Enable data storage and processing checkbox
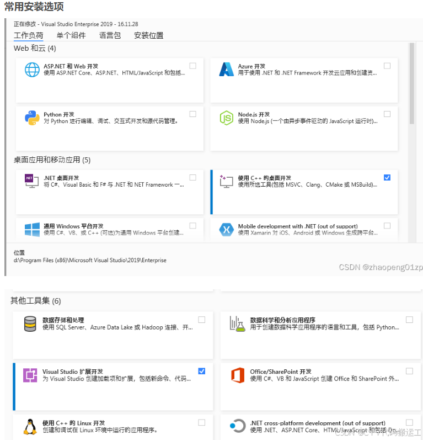This screenshot has height=440, width=423. click(x=201, y=320)
